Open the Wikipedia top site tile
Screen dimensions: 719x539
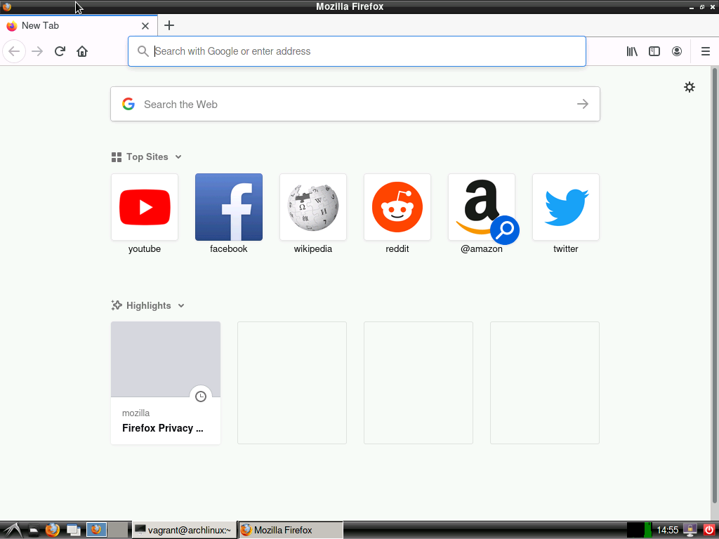313,208
